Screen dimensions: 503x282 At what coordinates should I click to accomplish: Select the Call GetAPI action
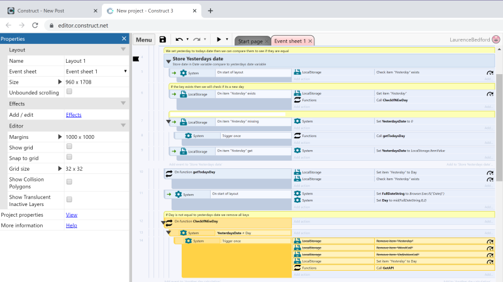point(394,268)
